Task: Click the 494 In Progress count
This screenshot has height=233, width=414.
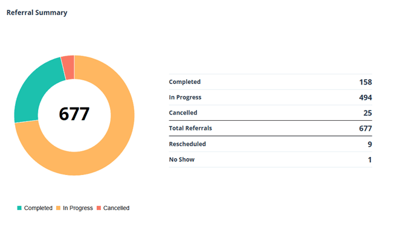Action: point(366,98)
